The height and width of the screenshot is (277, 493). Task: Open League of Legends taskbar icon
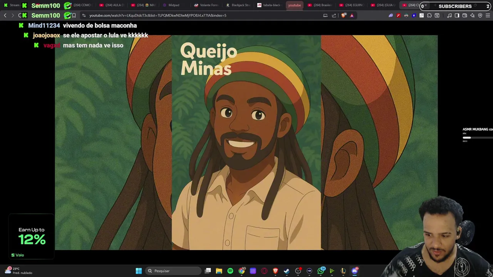click(x=343, y=271)
